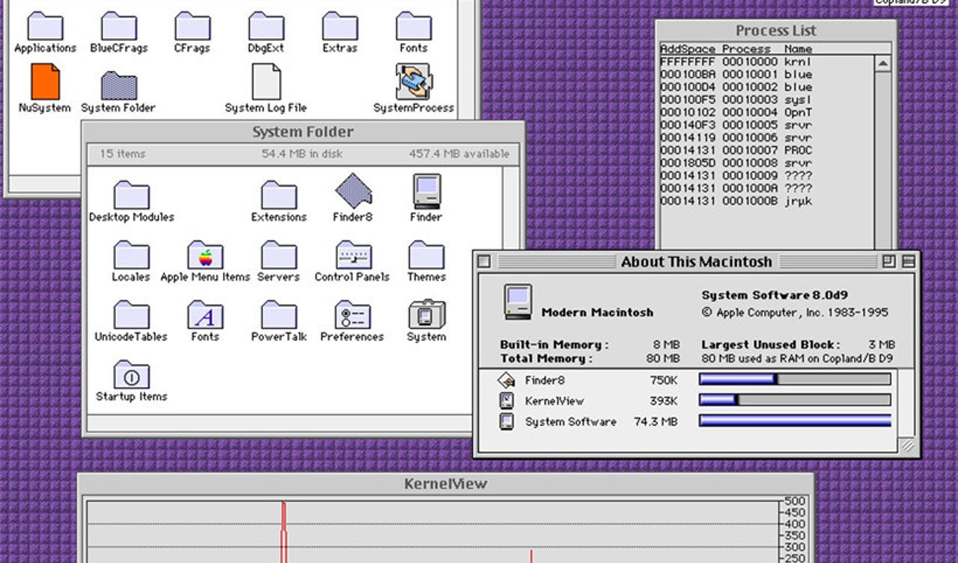
Task: Click the System Folder window title bar
Action: click(x=303, y=132)
